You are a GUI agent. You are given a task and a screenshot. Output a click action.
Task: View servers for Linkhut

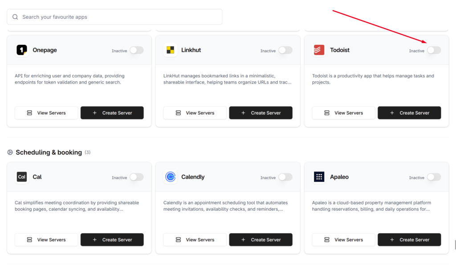(195, 112)
